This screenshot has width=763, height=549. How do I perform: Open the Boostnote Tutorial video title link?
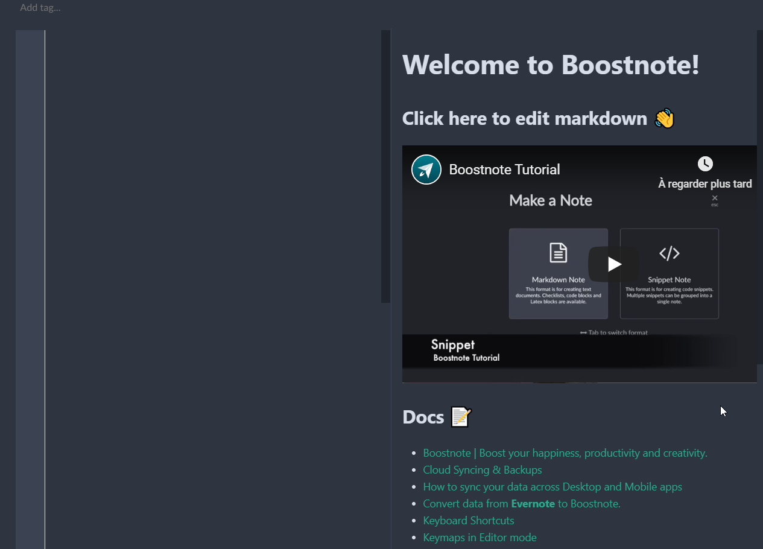[x=504, y=170]
